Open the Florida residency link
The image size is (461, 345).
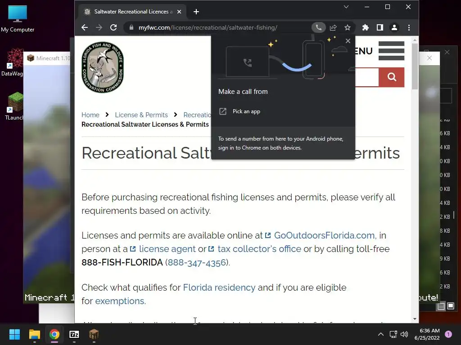pyautogui.click(x=219, y=288)
